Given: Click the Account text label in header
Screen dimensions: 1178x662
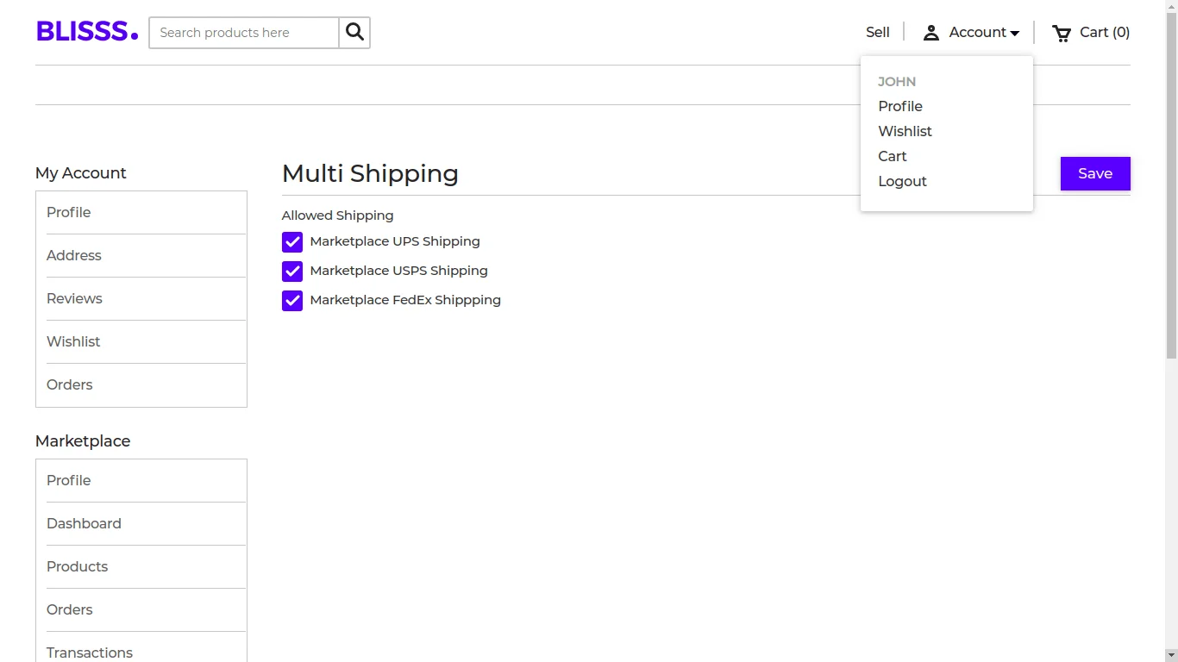Looking at the screenshot, I should coord(977,32).
